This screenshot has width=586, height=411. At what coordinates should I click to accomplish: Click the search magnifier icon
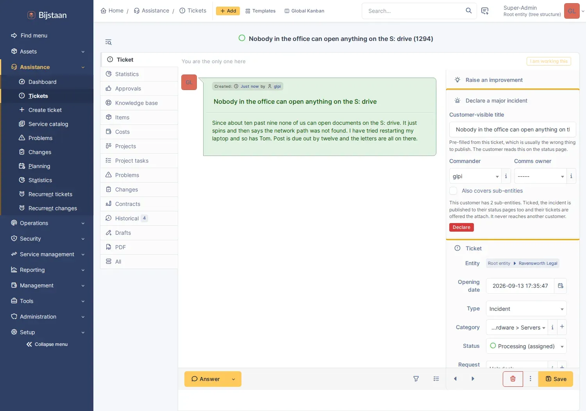click(x=468, y=11)
